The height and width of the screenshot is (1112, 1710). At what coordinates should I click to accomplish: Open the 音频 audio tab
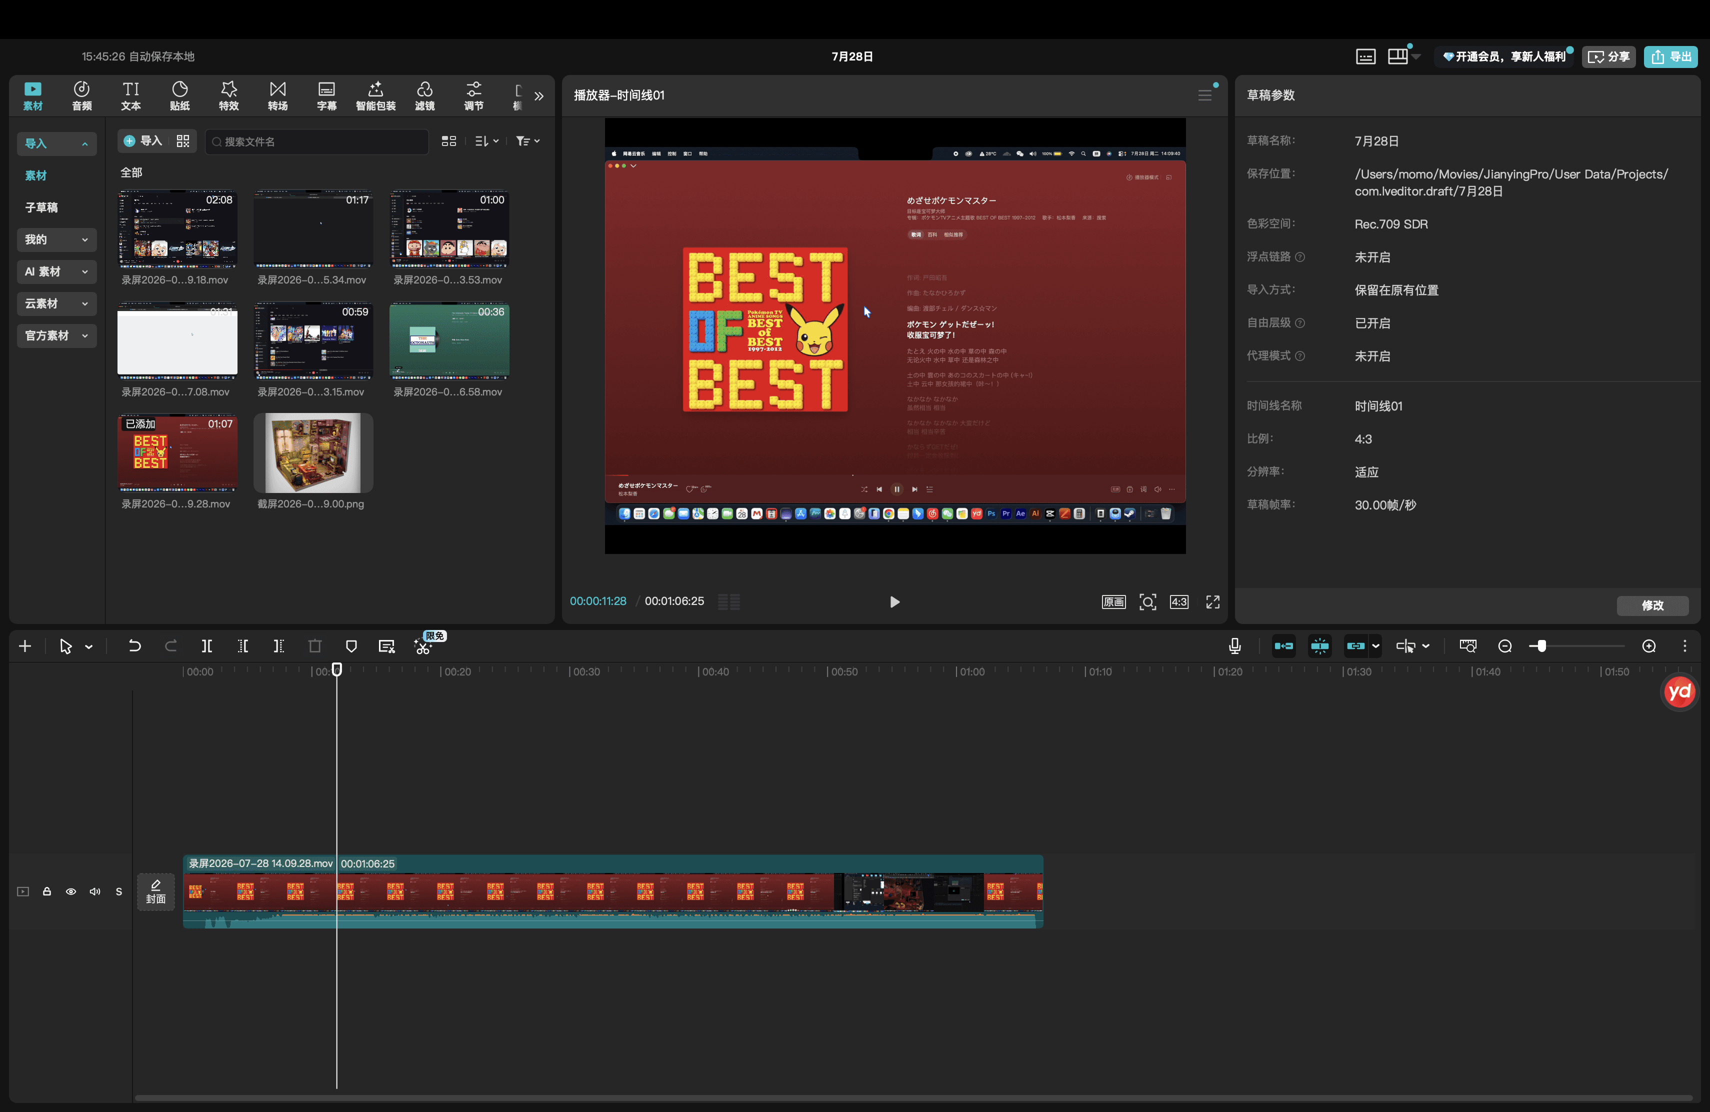(x=82, y=95)
